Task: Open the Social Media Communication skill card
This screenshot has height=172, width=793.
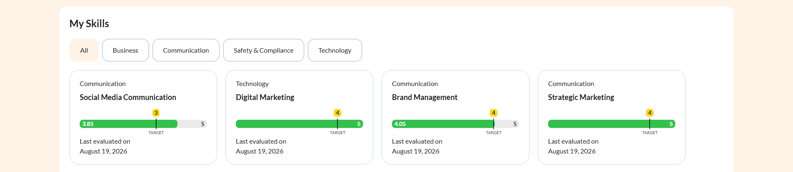Action: pos(143,117)
